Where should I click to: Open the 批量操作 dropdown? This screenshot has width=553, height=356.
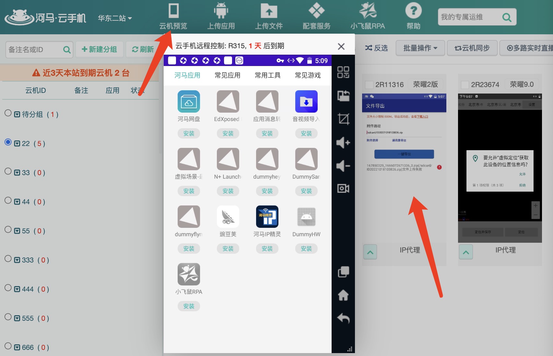420,48
